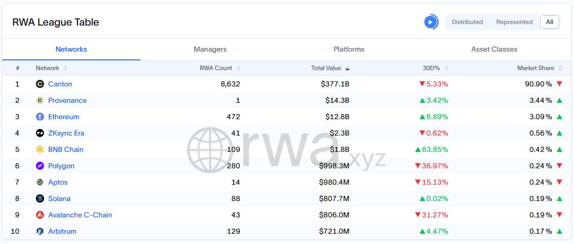
Task: Open the BNB Chain link
Action: (66, 149)
